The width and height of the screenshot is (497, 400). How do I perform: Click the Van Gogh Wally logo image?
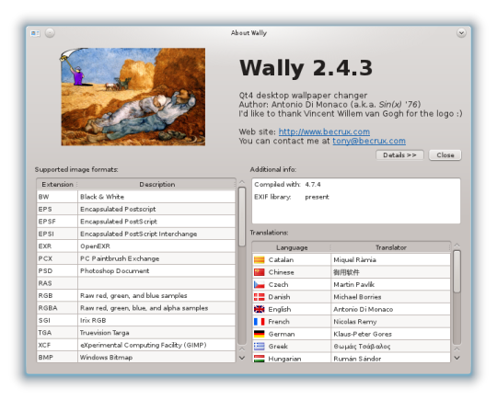point(133,97)
